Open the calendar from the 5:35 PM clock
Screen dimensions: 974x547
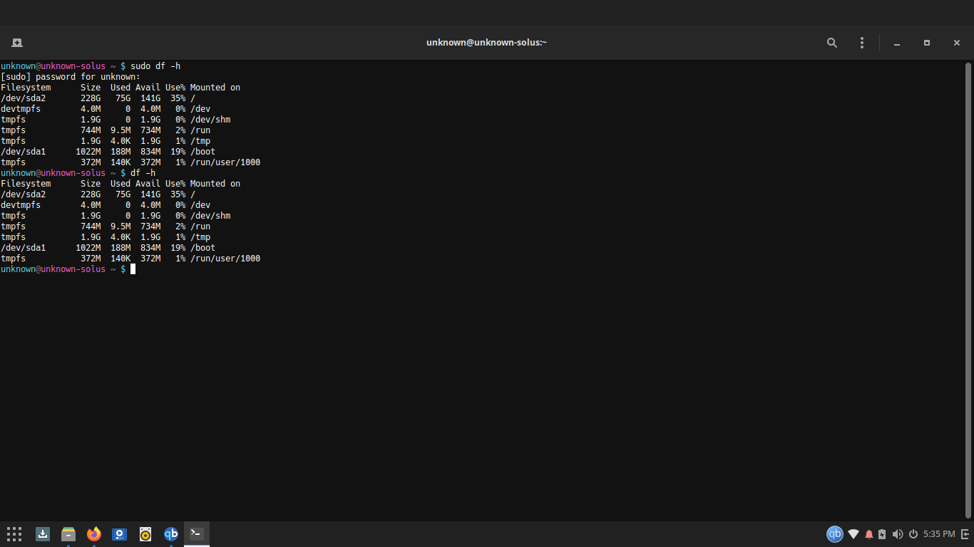[x=938, y=534]
